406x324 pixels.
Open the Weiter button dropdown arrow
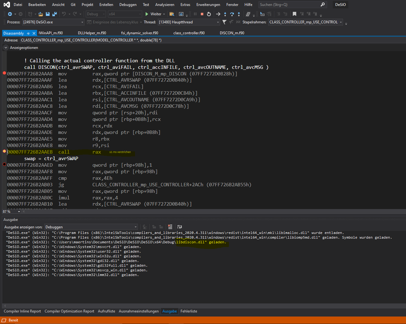tap(164, 14)
